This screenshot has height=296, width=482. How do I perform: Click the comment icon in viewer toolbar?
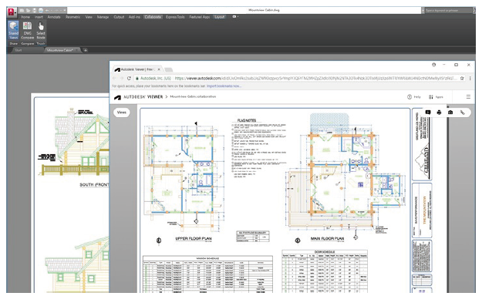click(x=427, y=113)
